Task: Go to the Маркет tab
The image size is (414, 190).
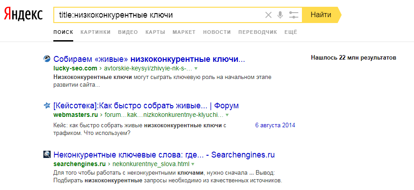Action: [x=184, y=32]
